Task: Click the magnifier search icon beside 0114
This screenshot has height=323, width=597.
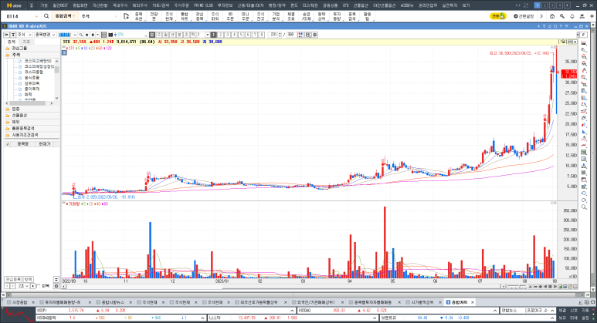Action: [46, 16]
